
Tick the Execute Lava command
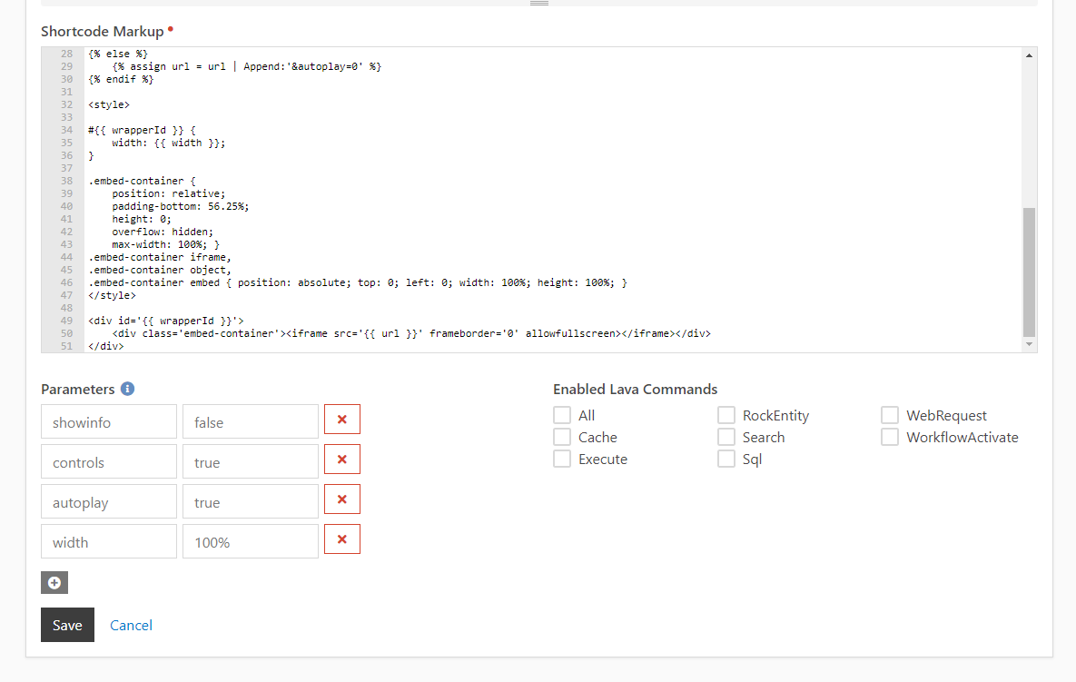pos(562,459)
